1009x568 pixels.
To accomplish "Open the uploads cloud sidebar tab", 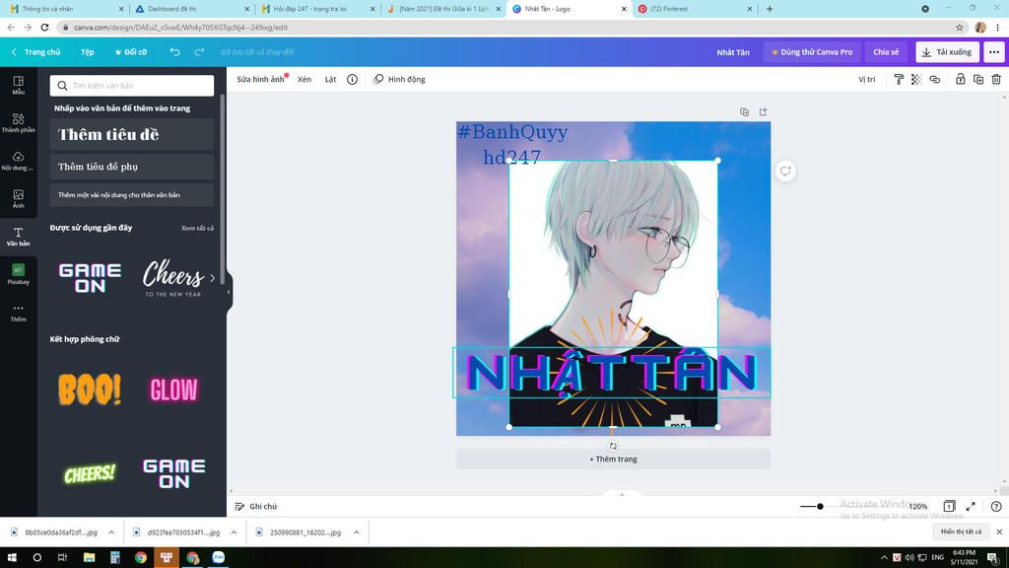I will coord(18,161).
